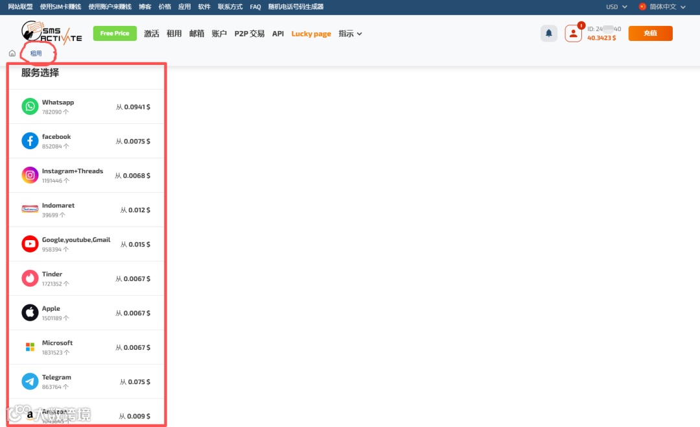Click the Free Price button
Image resolution: width=700 pixels, height=427 pixels.
click(115, 33)
